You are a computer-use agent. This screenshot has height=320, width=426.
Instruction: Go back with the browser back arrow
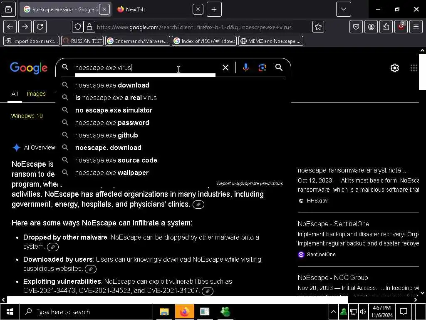(10, 27)
